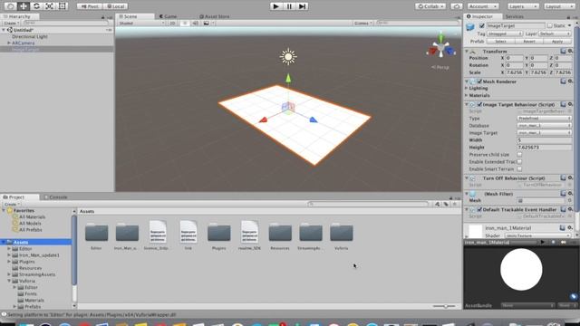This screenshot has width=580, height=326.
Task: Enable Smart Terrain checkbox
Action: 519,169
